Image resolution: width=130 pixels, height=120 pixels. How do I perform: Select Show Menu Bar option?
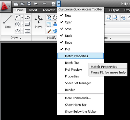coord(80,105)
